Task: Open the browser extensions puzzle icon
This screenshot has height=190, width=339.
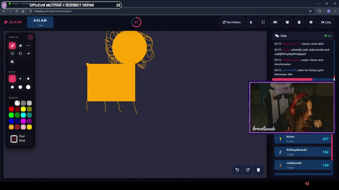Action: (319, 11)
